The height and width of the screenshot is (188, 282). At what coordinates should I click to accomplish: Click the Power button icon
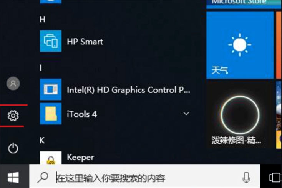tap(13, 148)
